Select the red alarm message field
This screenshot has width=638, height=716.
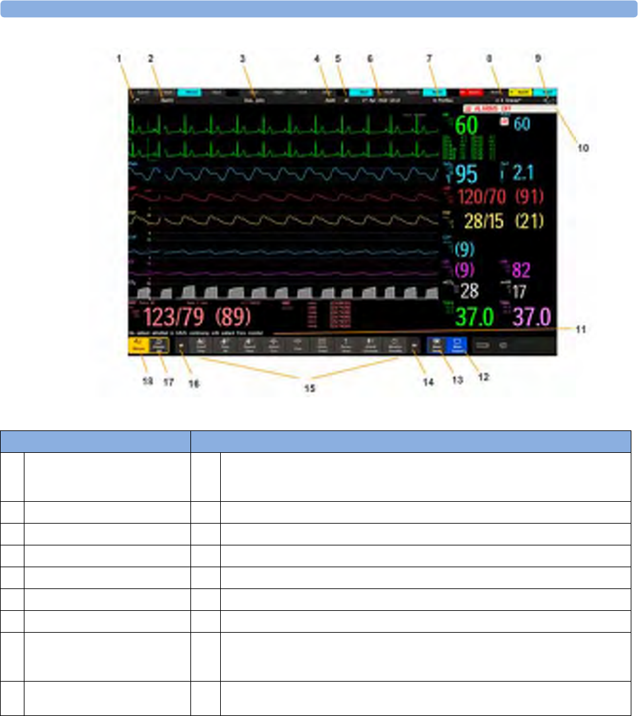(x=471, y=93)
